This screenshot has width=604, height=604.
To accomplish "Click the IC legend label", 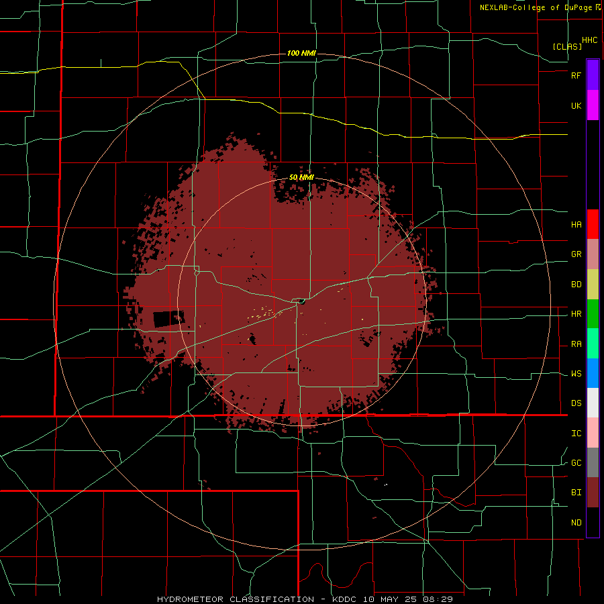I will [576, 434].
